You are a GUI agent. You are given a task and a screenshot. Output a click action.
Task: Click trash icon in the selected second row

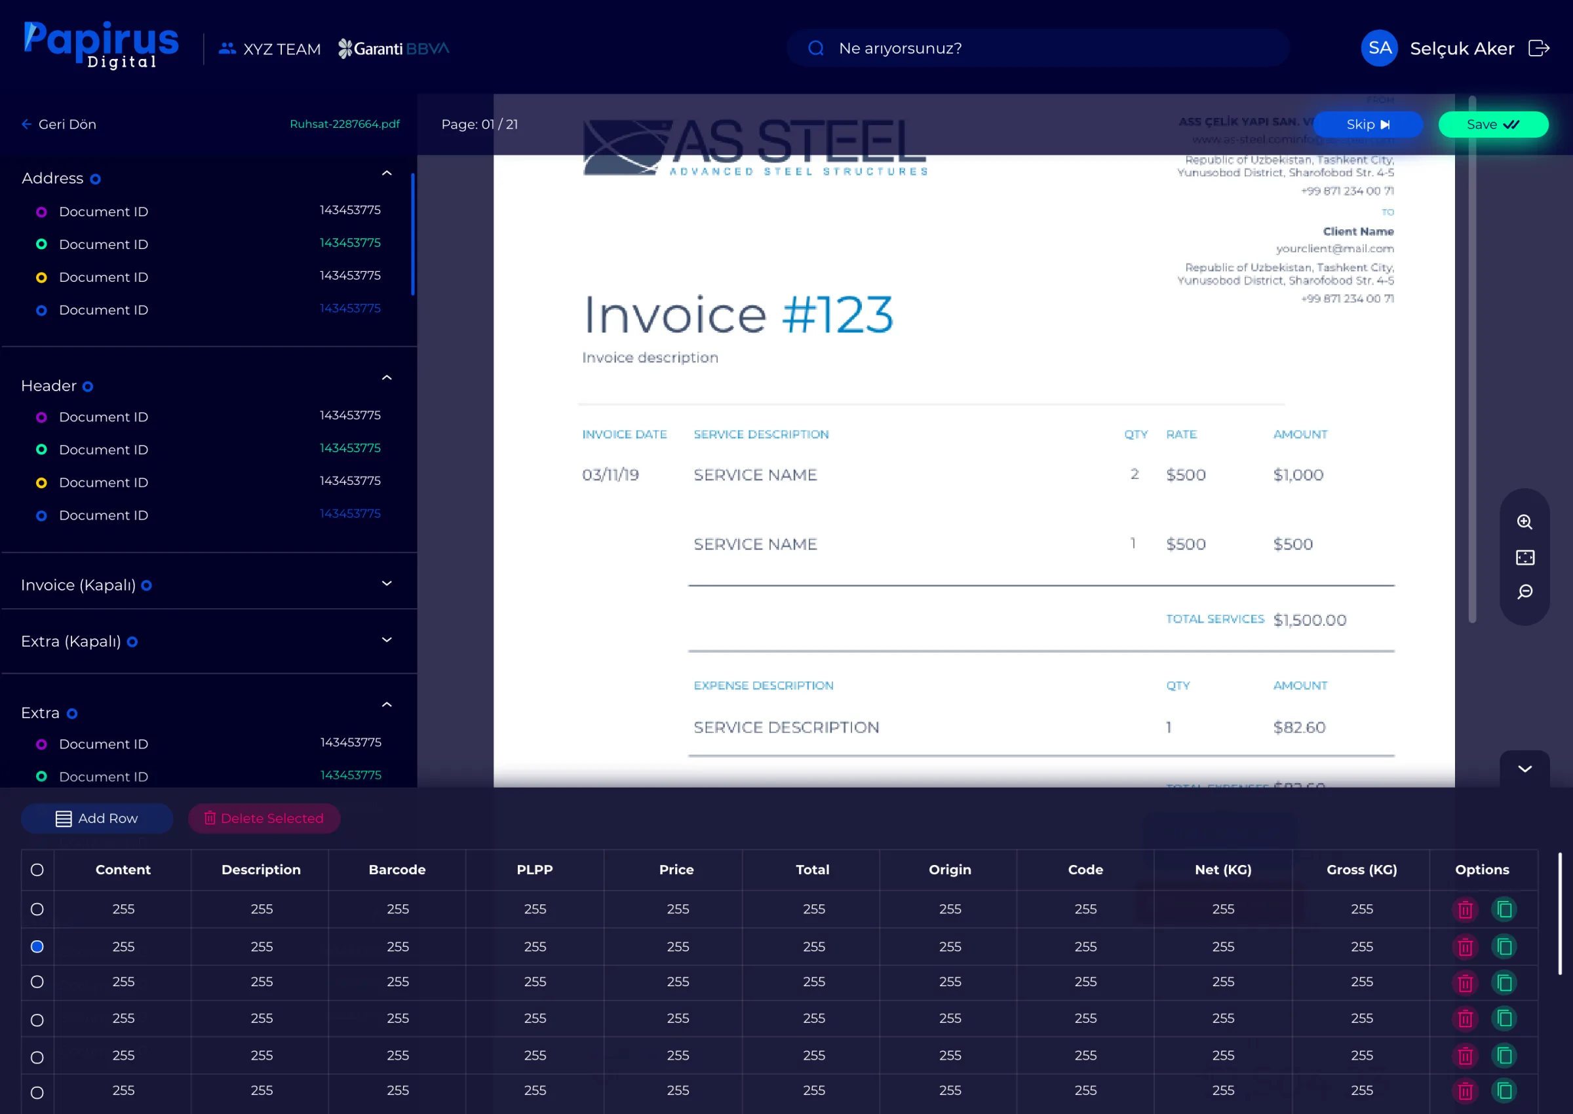coord(1465,948)
